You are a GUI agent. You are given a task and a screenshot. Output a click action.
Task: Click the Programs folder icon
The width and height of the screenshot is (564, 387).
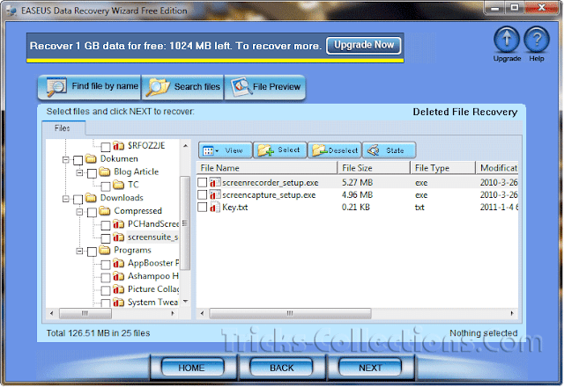tap(105, 250)
